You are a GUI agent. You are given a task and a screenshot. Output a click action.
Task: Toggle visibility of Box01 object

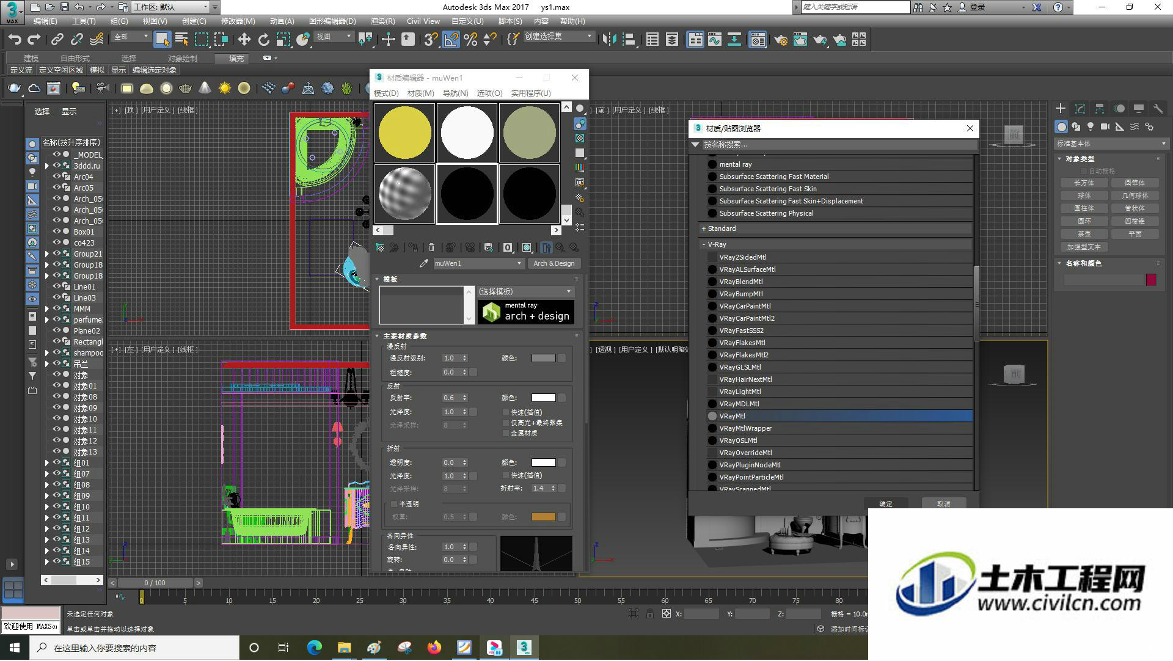56,232
